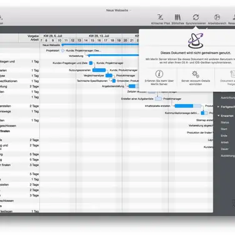
Task: Select the Nutzungsszenarien Gantt bar
Action: (x=99, y=70)
